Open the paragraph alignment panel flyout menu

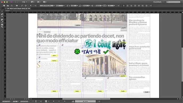pyautogui.click(x=151, y=6)
